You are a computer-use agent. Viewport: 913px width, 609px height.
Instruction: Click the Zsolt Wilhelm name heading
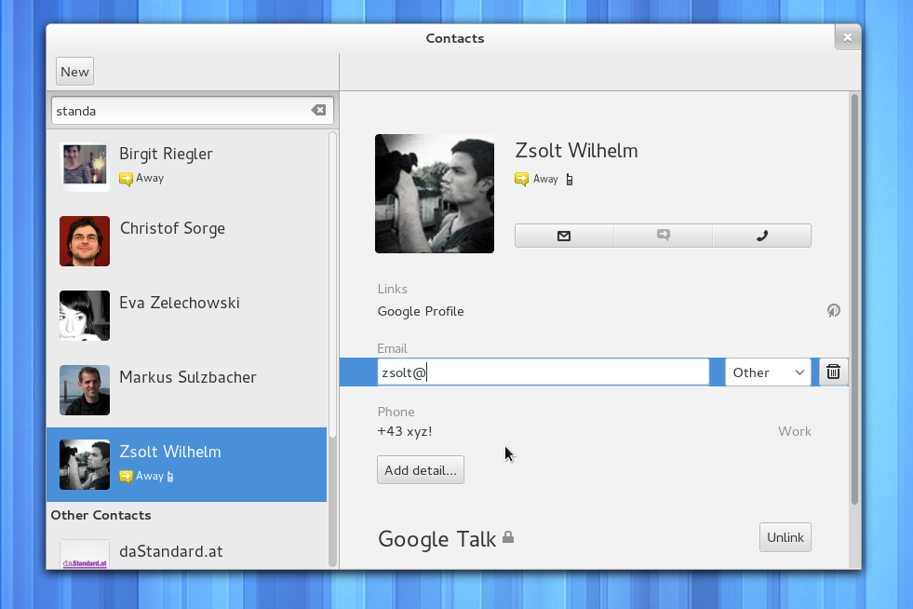(576, 150)
